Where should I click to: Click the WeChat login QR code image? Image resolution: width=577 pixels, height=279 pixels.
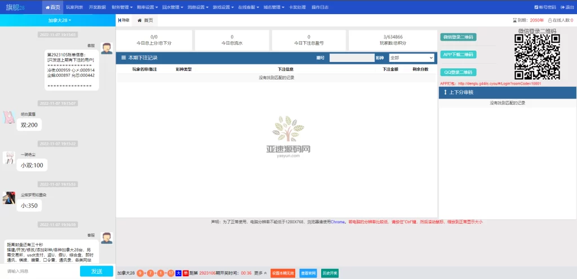(537, 57)
